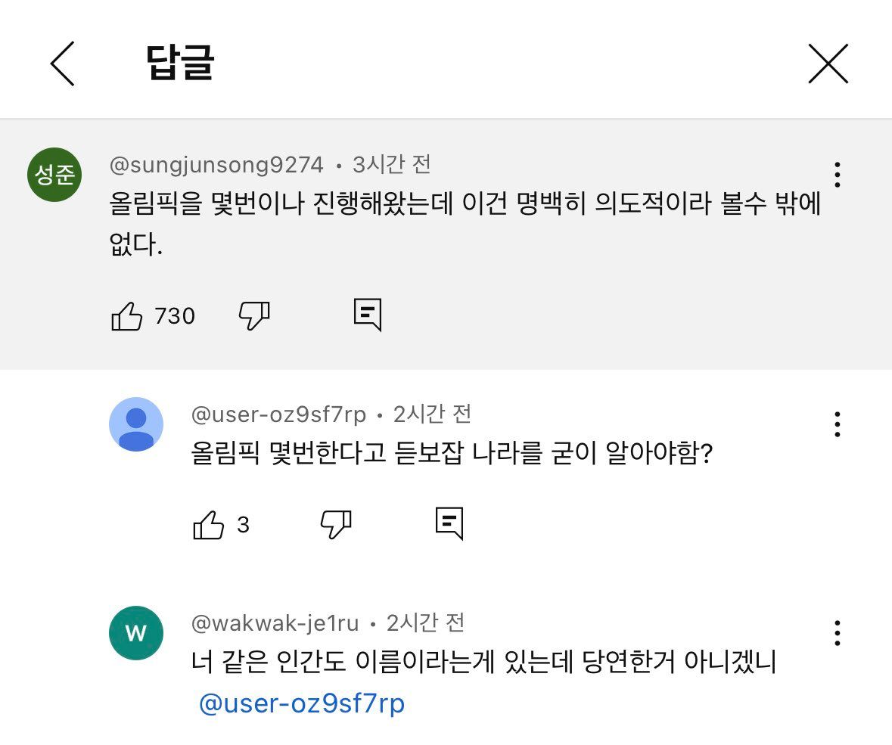892x745 pixels.
Task: Go back using the left arrow
Action: click(63, 64)
